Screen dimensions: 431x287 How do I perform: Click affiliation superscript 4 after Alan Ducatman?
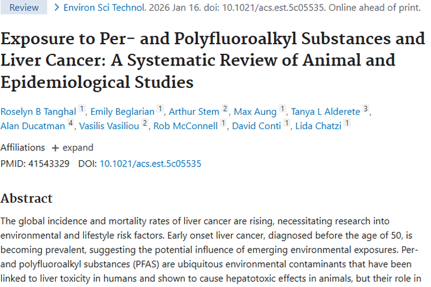click(x=70, y=124)
